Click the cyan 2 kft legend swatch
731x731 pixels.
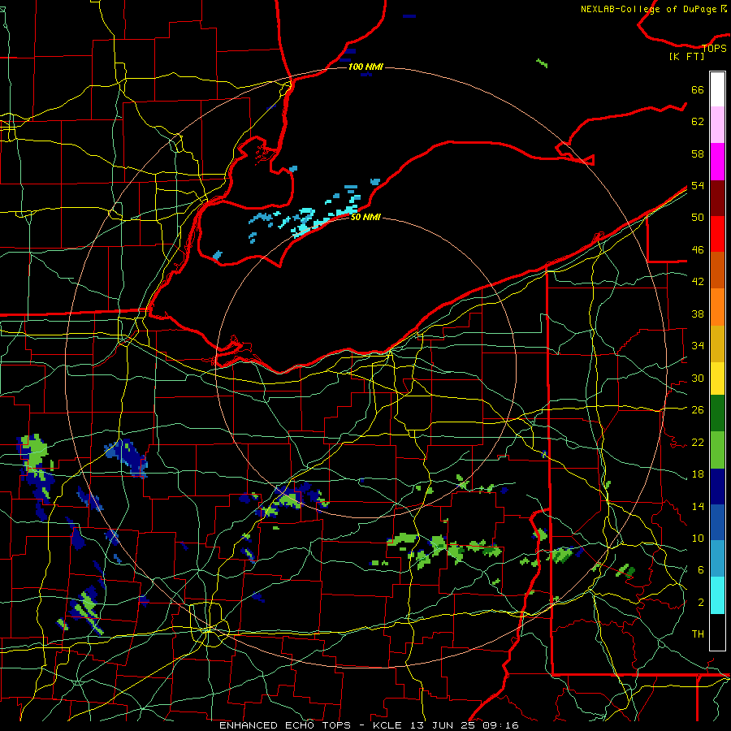point(717,595)
